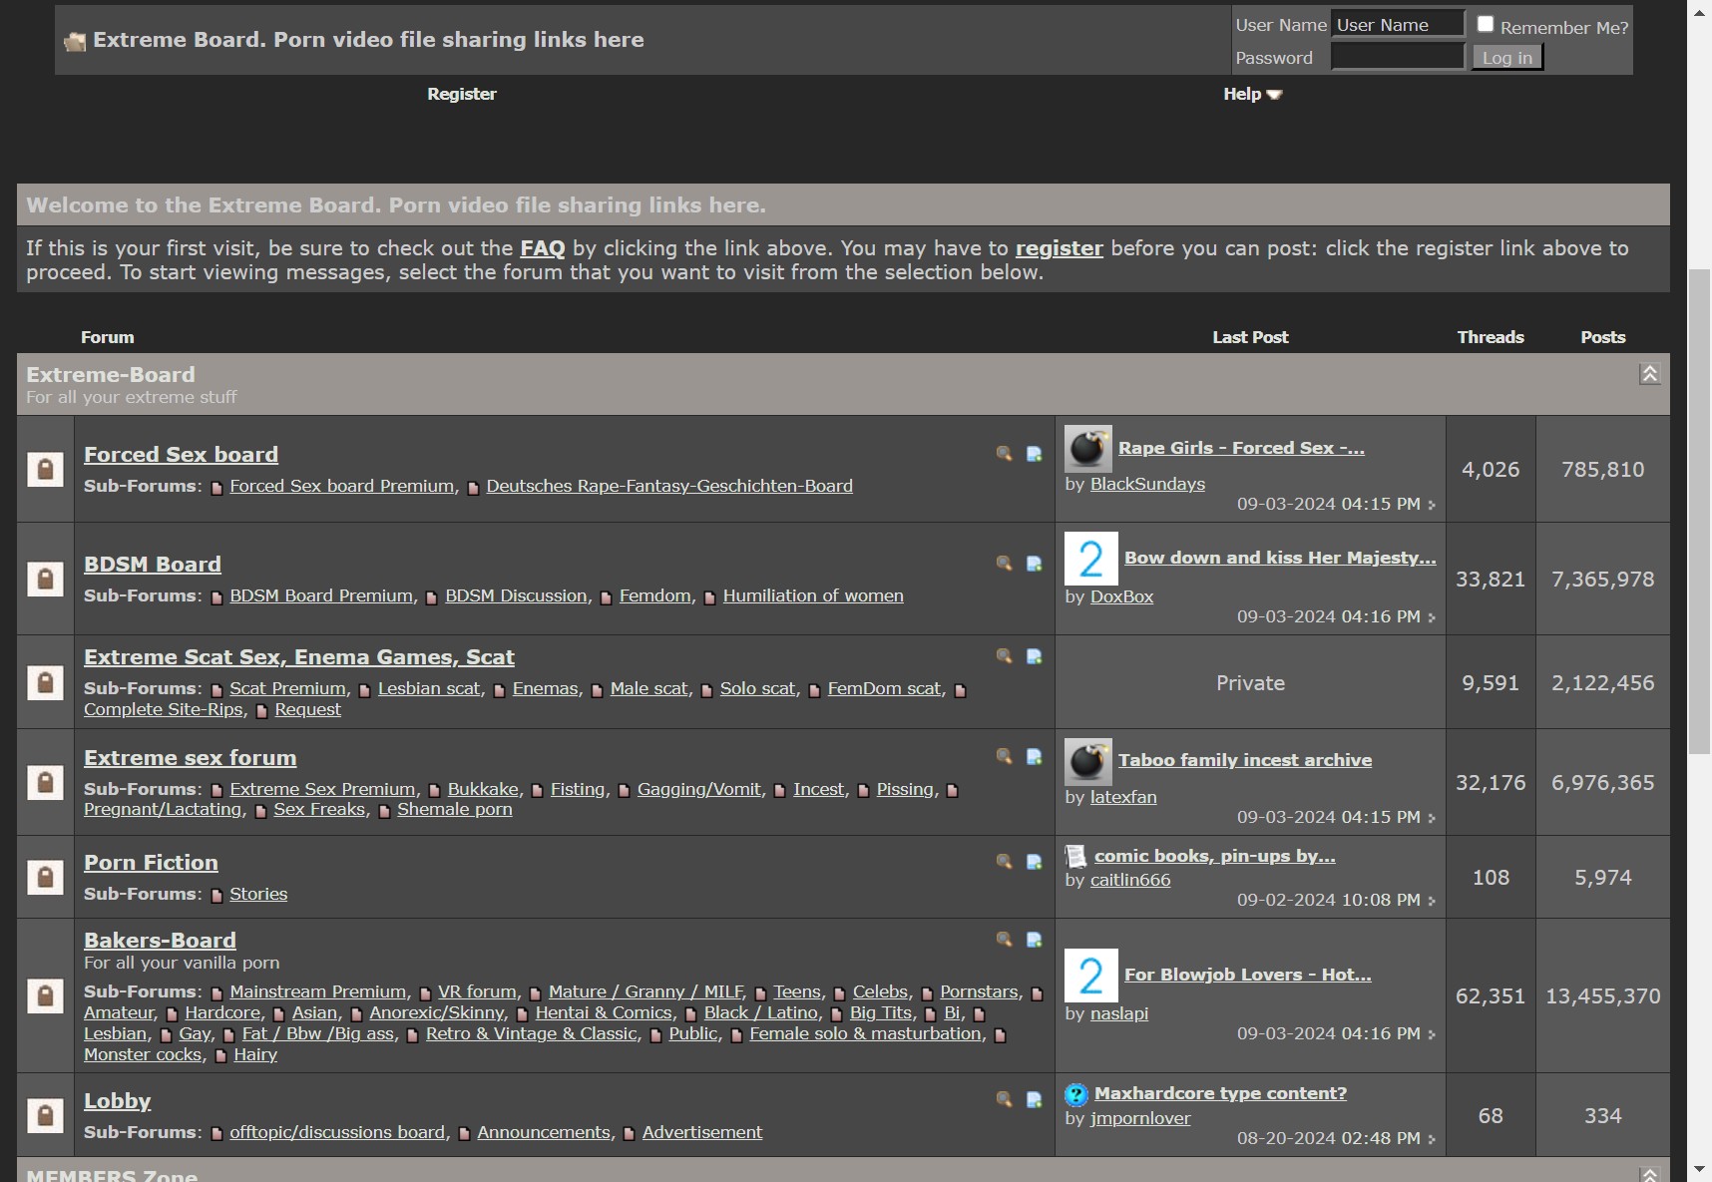Screen dimensions: 1712x1182
Task: Enable the Remember Me checkbox
Action: click(x=1486, y=24)
